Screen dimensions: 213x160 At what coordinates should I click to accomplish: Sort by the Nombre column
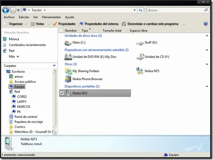click(71, 31)
